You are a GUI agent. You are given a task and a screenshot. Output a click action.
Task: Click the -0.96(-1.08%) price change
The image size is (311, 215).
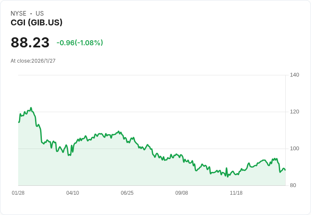tap(80, 43)
